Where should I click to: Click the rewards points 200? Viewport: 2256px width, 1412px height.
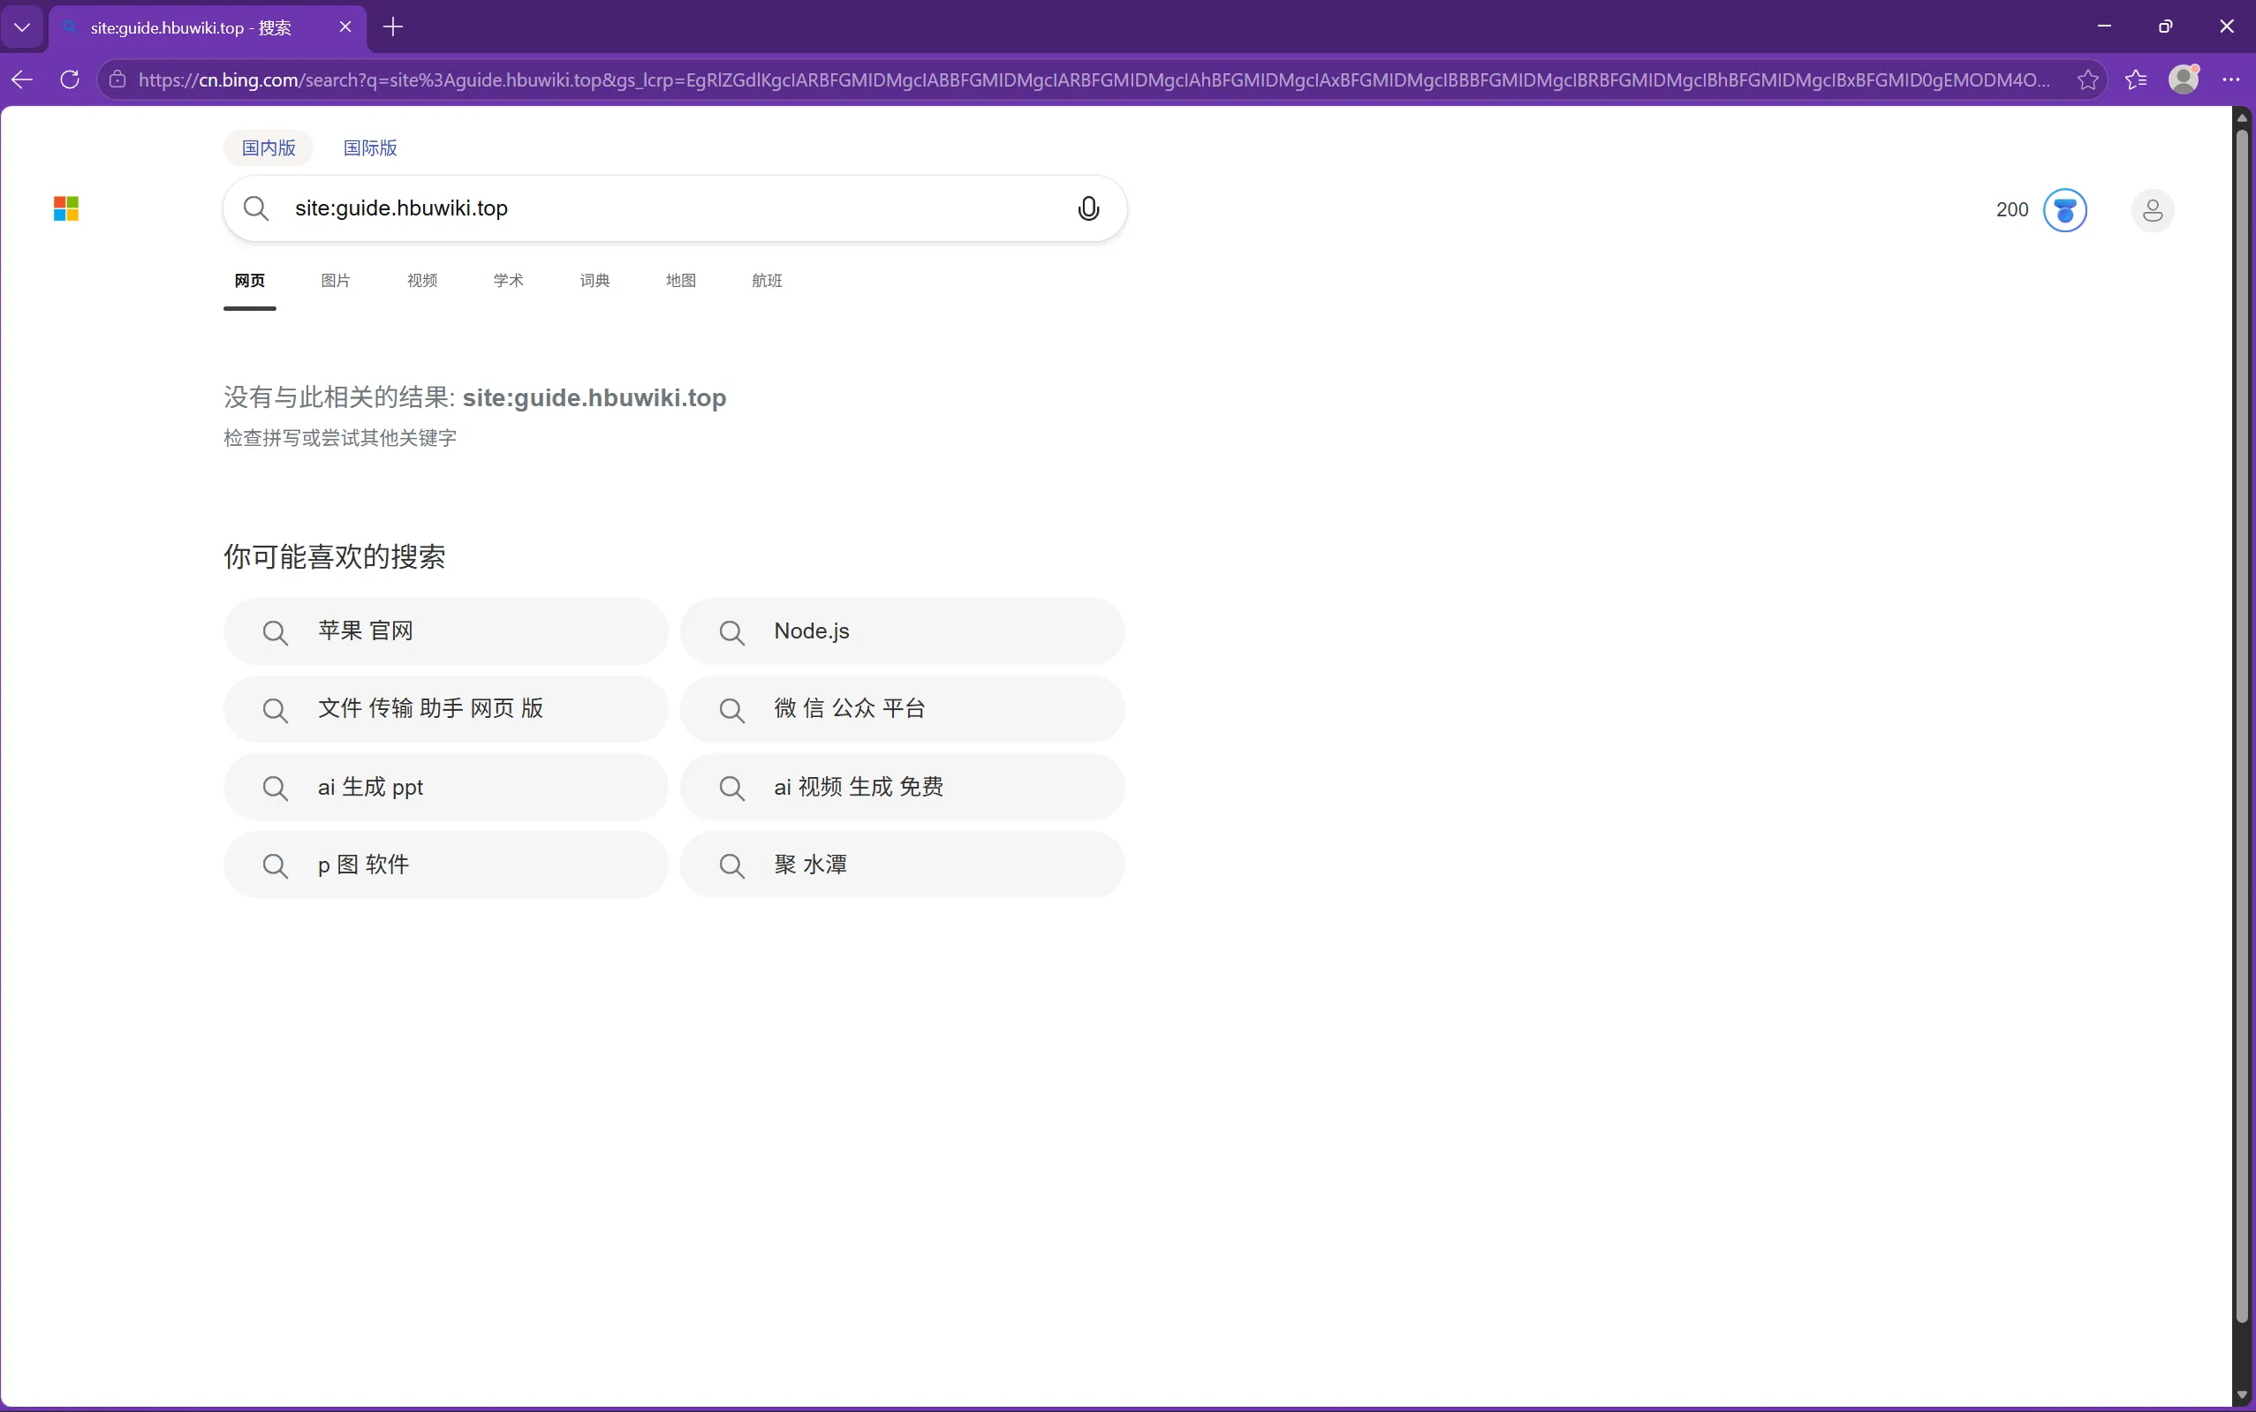[x=2012, y=210]
